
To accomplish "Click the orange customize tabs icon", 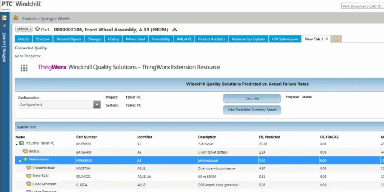I will [x=336, y=39].
